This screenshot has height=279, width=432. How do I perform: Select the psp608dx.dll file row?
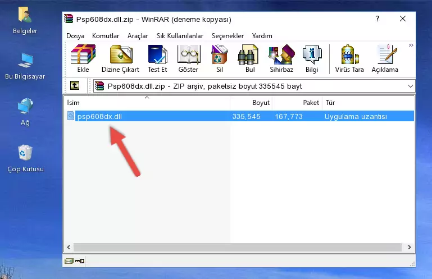tap(239, 116)
